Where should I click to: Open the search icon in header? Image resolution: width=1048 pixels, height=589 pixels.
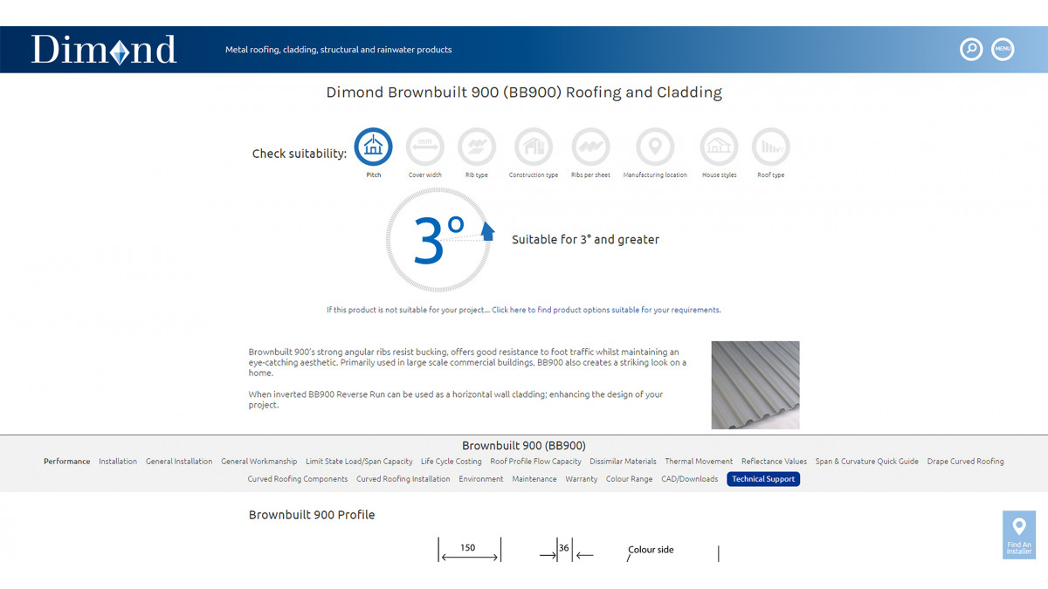[971, 49]
